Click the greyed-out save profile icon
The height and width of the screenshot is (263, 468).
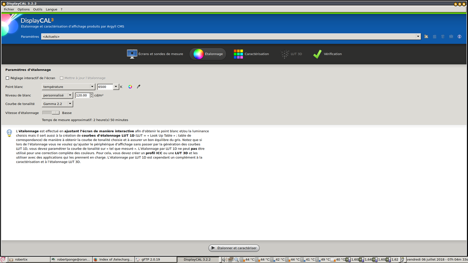(x=434, y=36)
